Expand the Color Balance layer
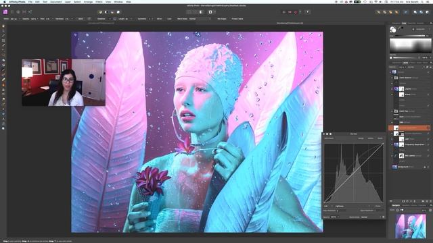 pyautogui.click(x=392, y=78)
